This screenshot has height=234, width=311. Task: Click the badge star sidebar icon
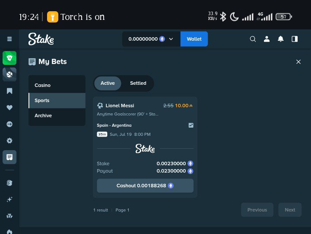tap(10, 141)
